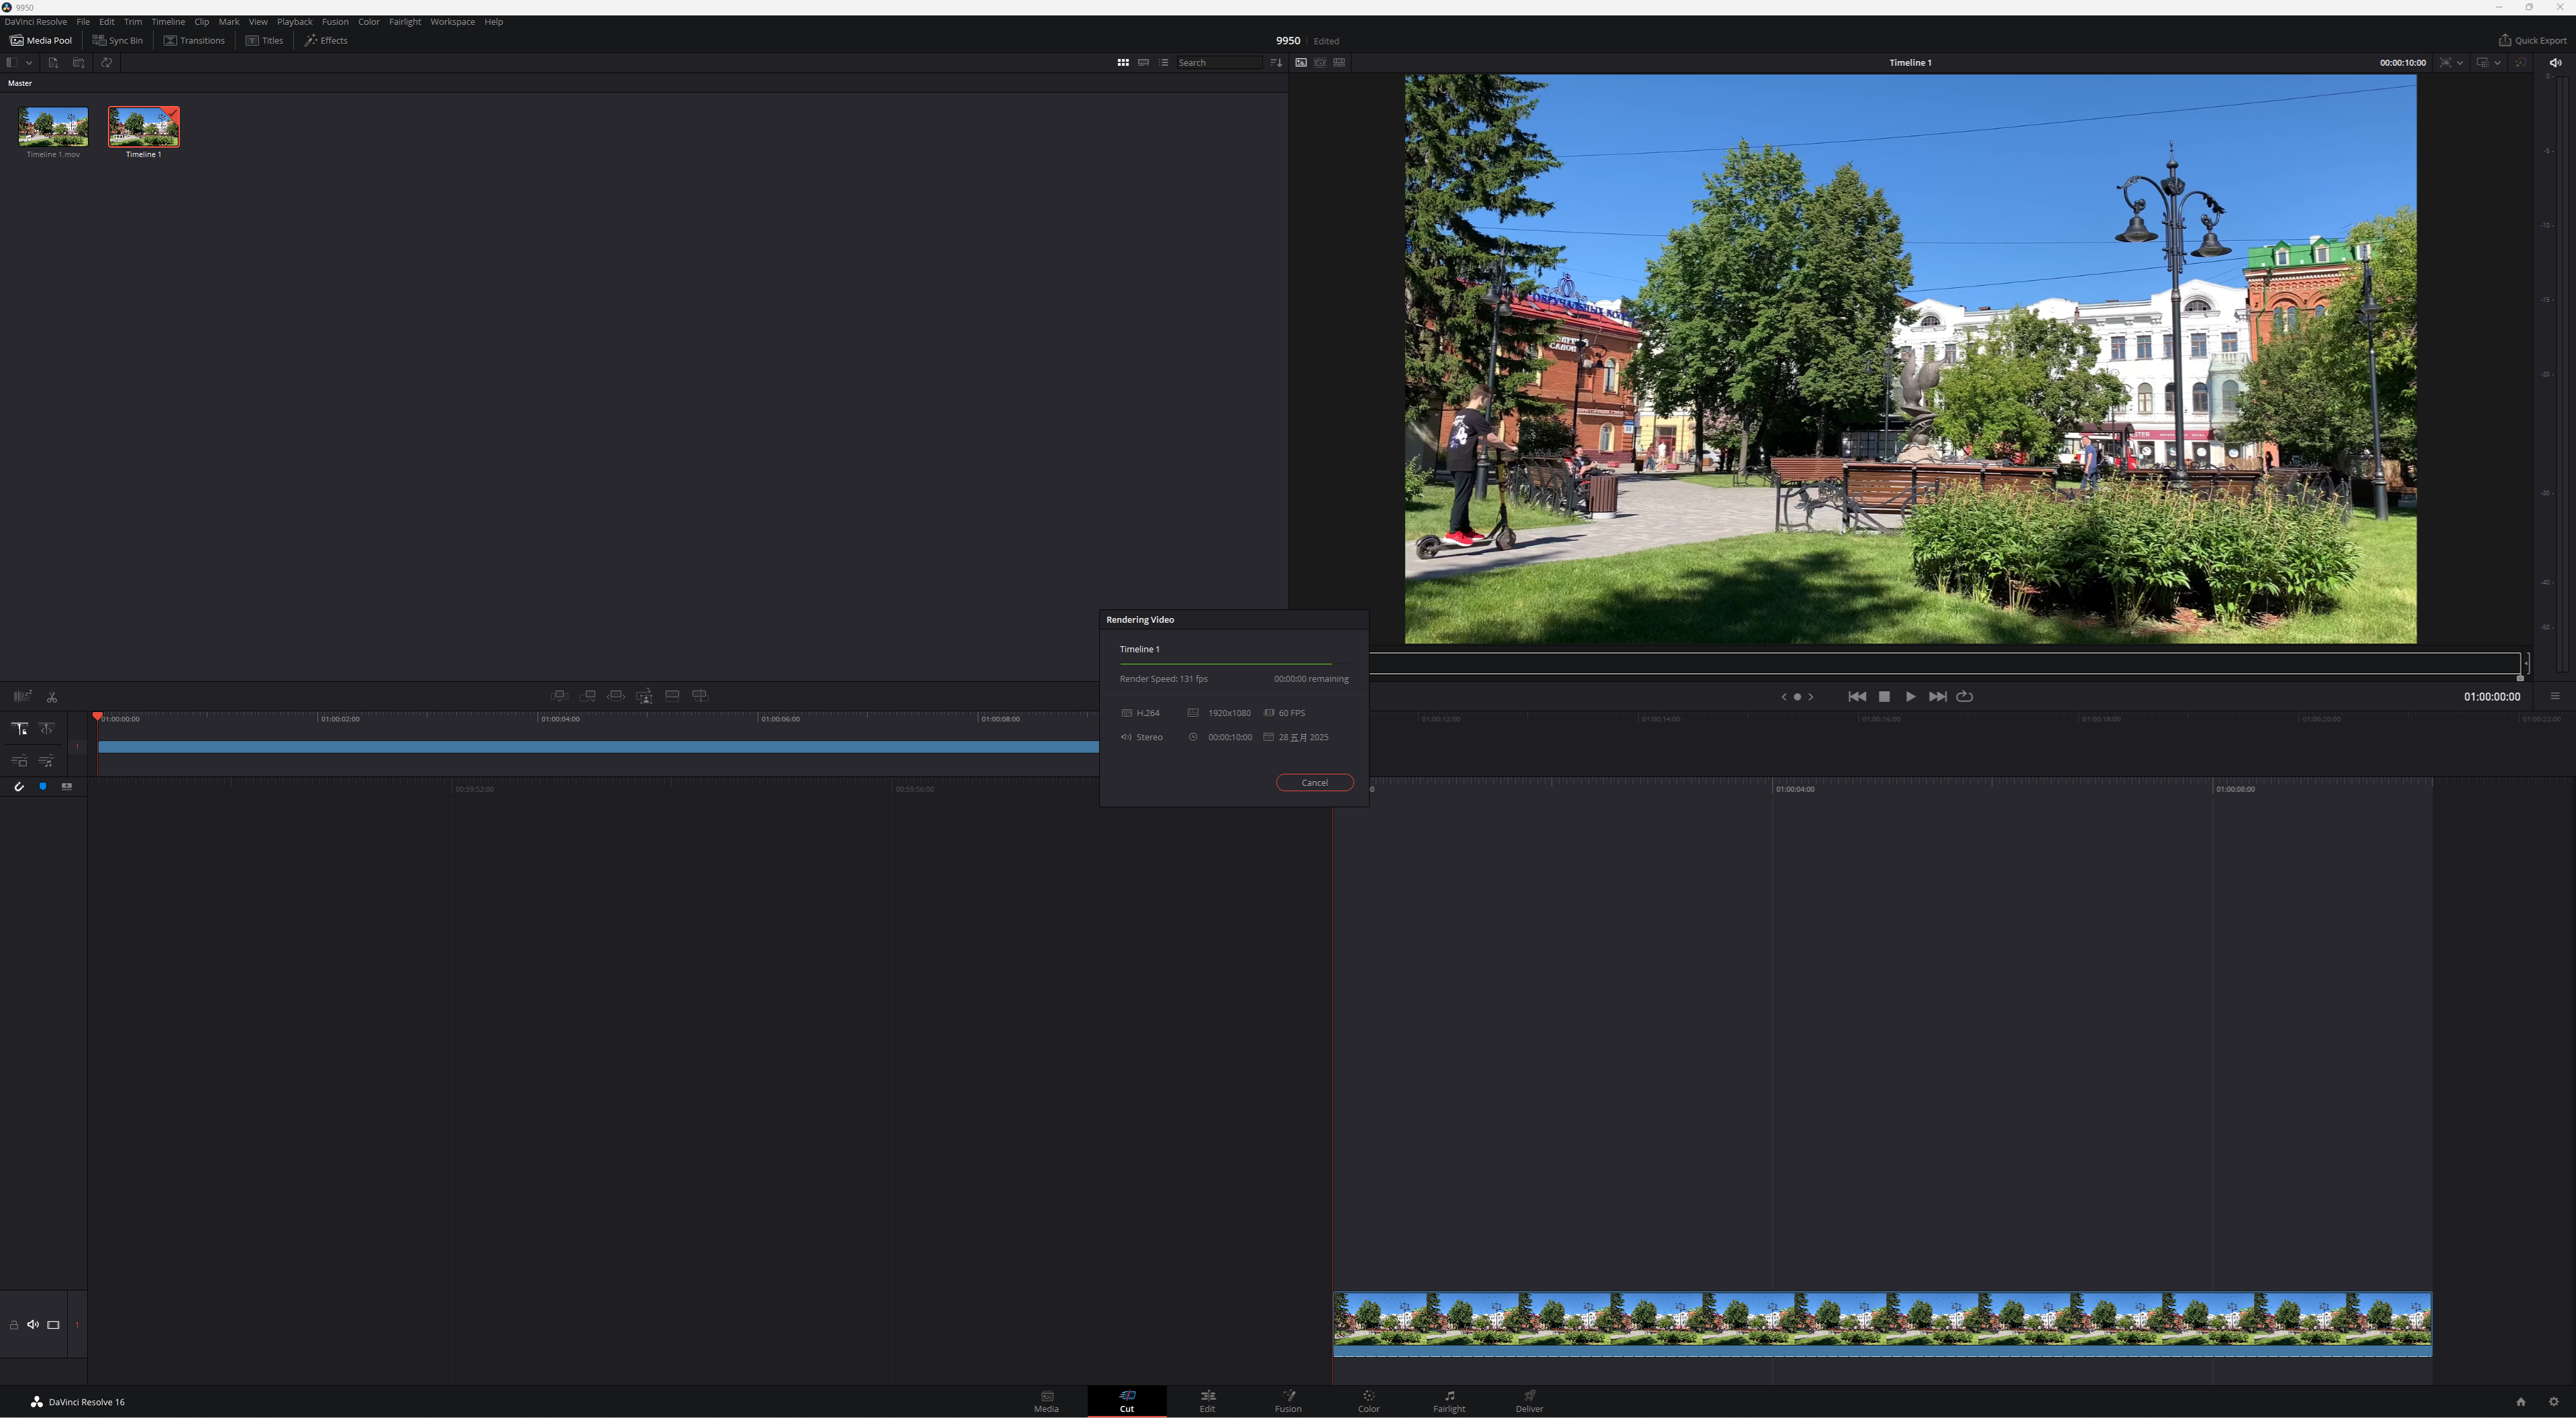Open the home Project Manager icon

2520,1402
